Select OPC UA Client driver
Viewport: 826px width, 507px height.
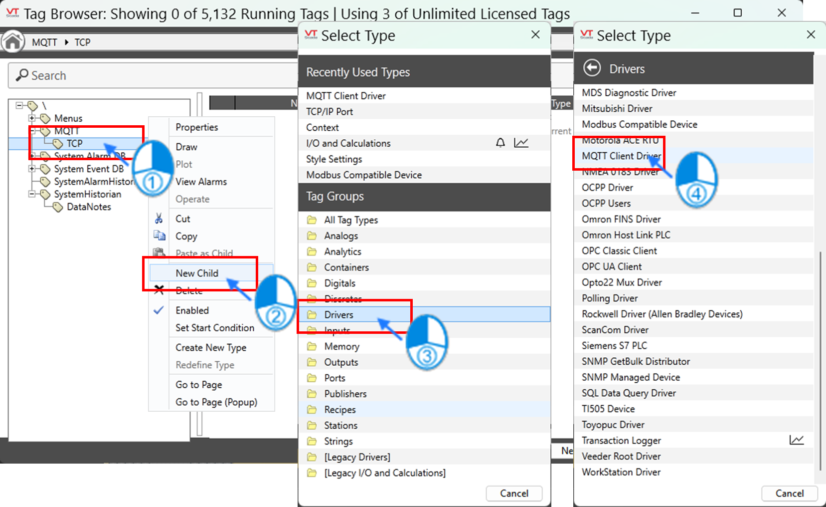click(x=693, y=266)
